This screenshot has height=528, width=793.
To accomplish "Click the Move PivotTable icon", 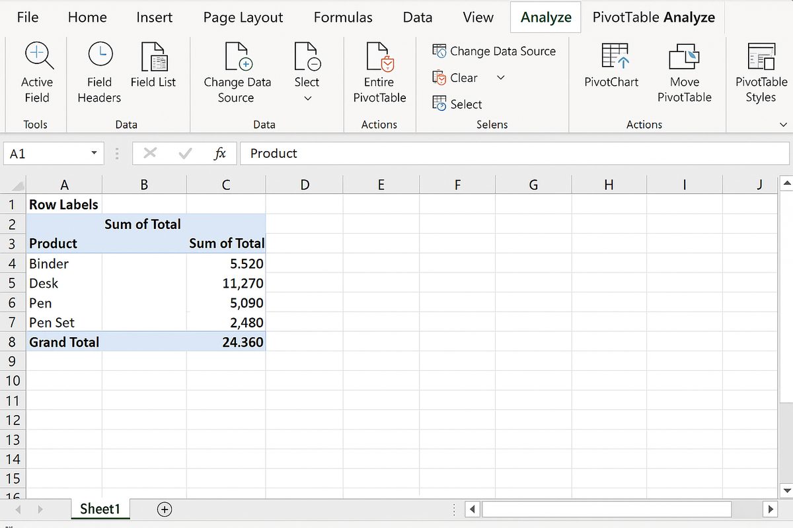I will point(684,56).
